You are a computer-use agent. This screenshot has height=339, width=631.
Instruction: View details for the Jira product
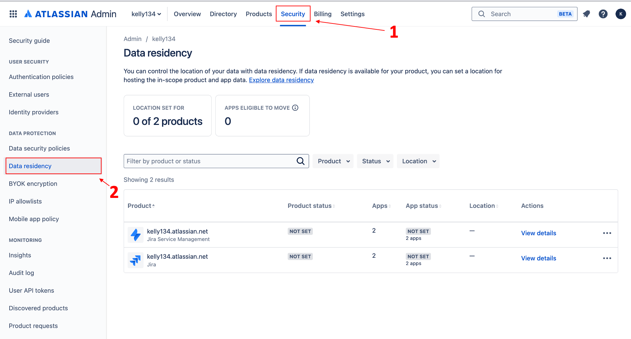538,258
